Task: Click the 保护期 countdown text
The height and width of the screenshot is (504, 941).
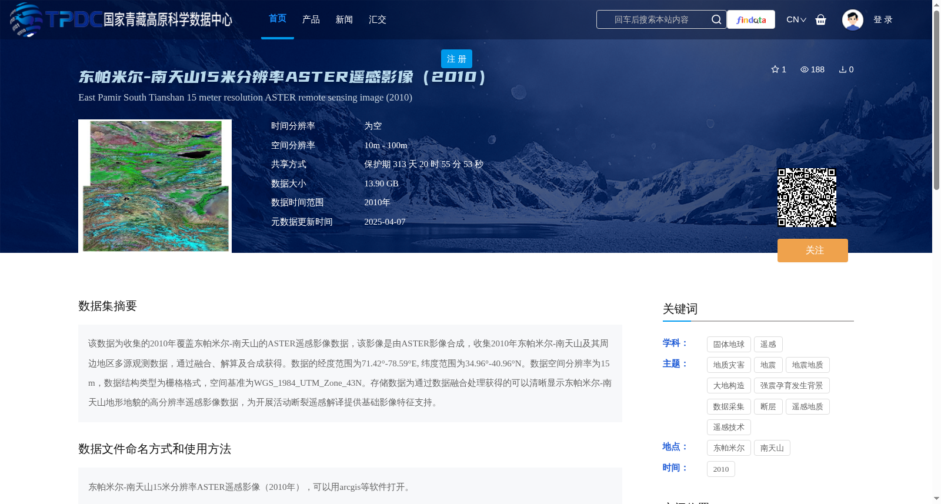Action: tap(423, 164)
